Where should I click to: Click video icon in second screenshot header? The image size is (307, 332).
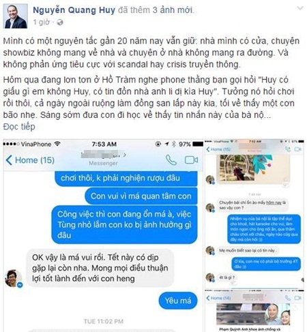tap(297, 149)
